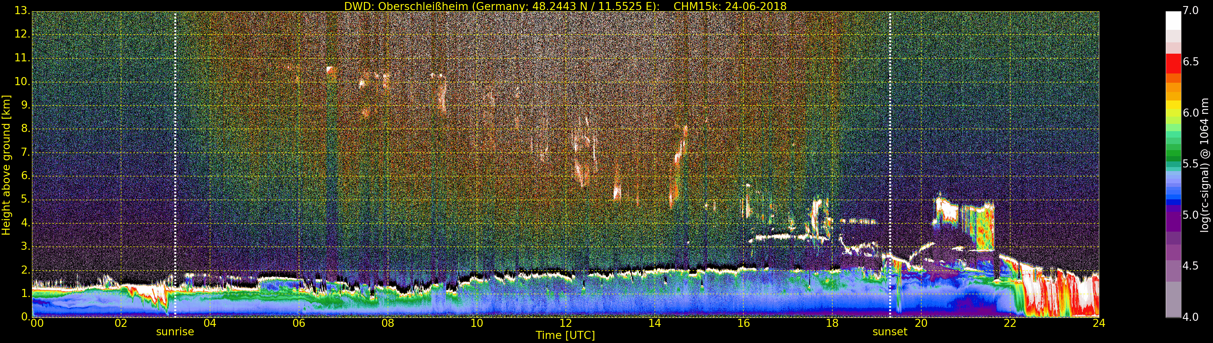
Task: Click the x-axis tick label '22'
Action: 1010,323
